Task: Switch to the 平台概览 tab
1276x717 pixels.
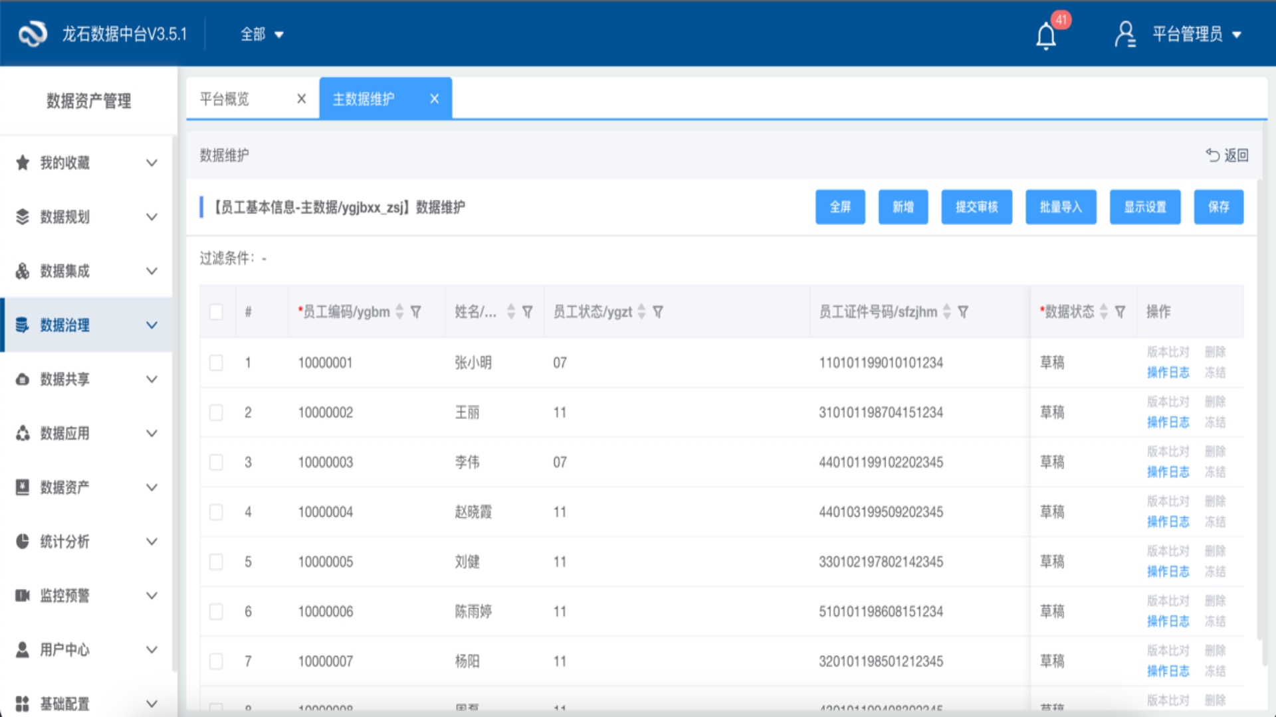Action: coord(225,99)
